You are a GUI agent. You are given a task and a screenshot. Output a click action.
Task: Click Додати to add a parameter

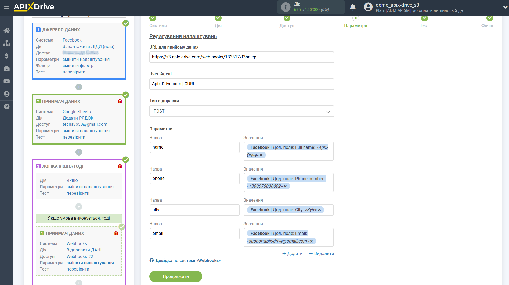[x=292, y=253]
